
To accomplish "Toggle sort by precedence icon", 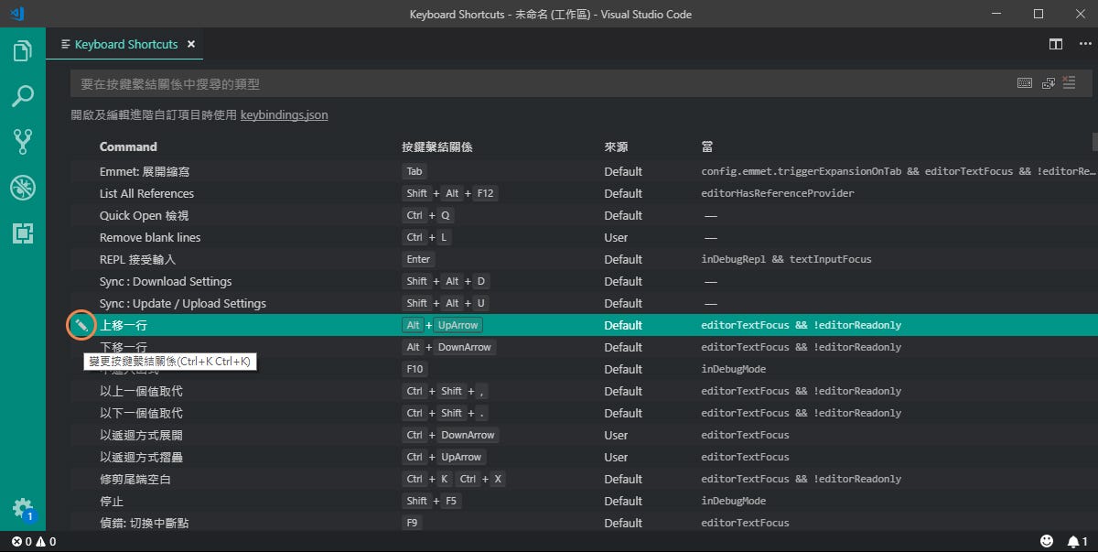I will [1049, 83].
